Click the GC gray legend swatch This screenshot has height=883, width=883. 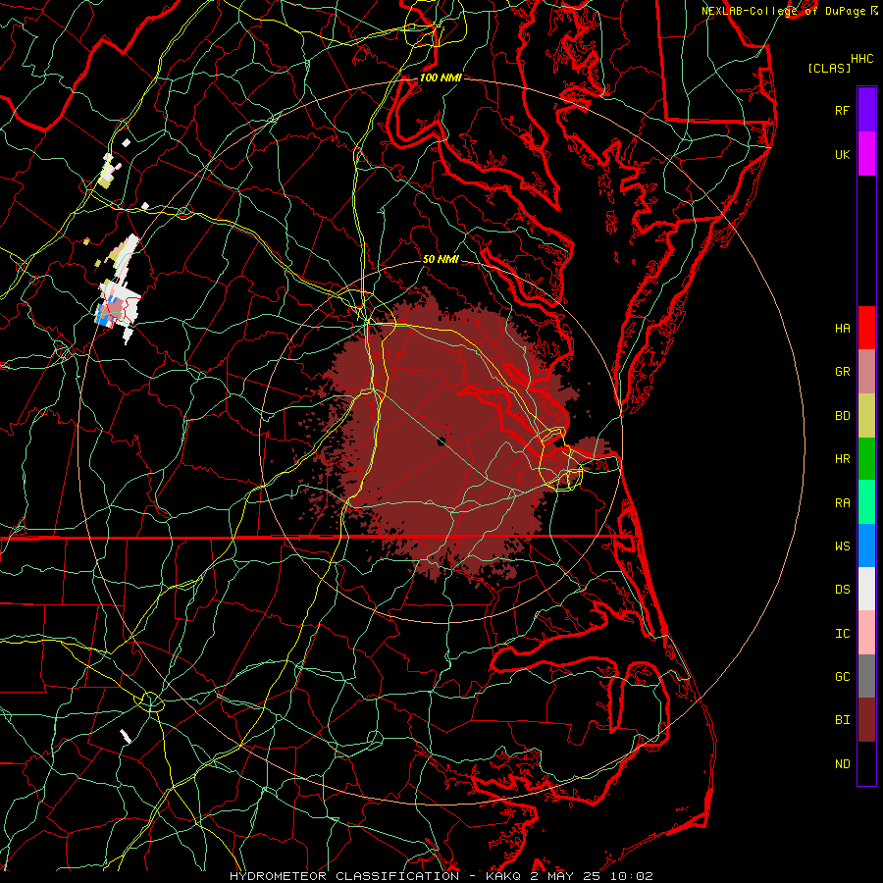(x=866, y=676)
